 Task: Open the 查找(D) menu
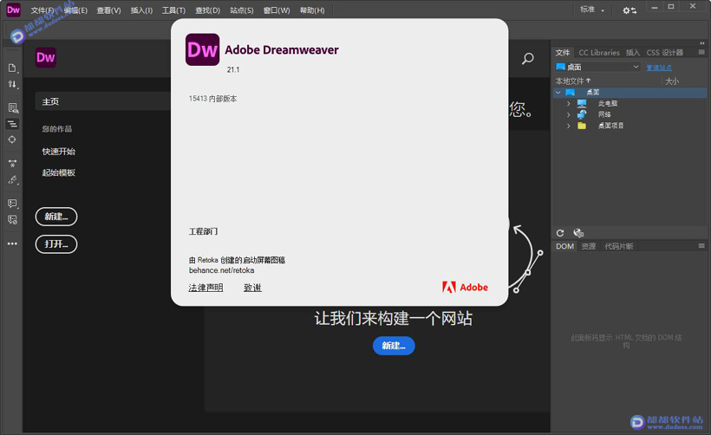pyautogui.click(x=208, y=10)
